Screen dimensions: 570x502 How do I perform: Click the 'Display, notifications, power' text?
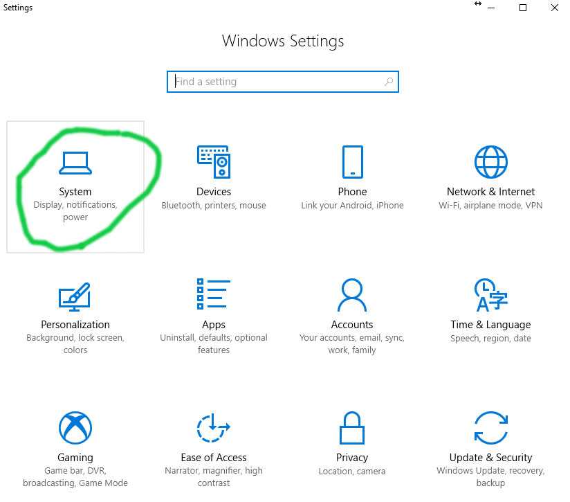click(x=75, y=211)
